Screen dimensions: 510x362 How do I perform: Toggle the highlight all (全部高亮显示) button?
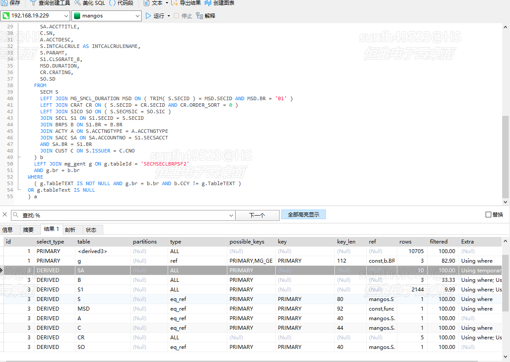point(303,215)
